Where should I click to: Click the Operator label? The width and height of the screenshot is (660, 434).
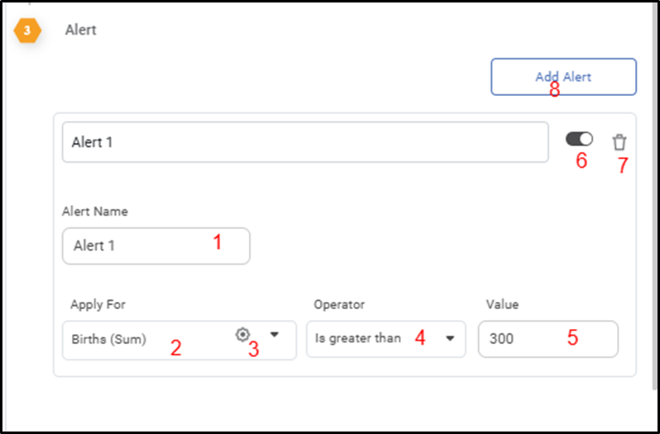point(339,304)
